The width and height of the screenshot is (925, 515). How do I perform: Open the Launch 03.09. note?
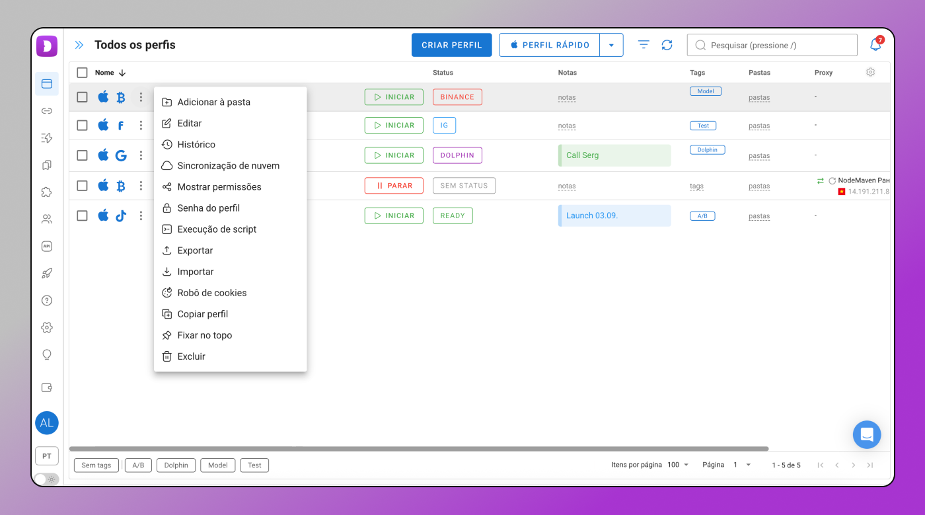[614, 216]
